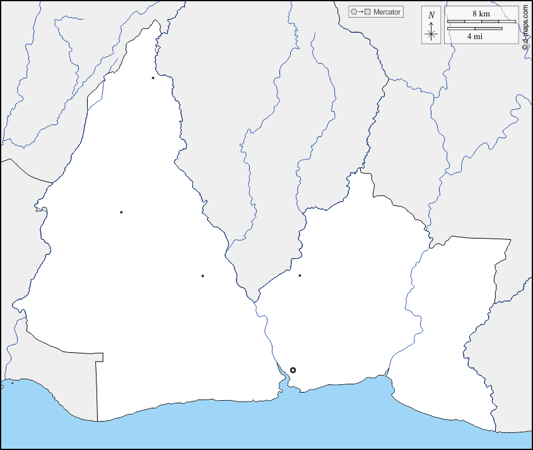Select the northernmost city dot in the large western region
533x450 pixels.
153,78
